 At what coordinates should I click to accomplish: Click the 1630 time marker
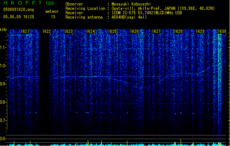coord(222,31)
